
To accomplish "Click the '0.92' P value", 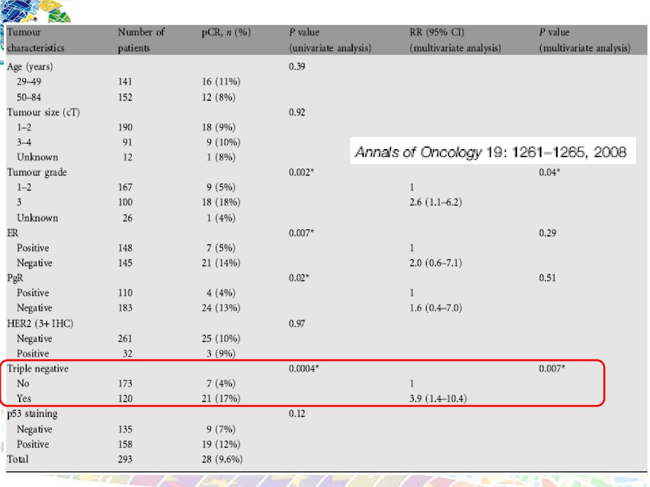I will (297, 112).
